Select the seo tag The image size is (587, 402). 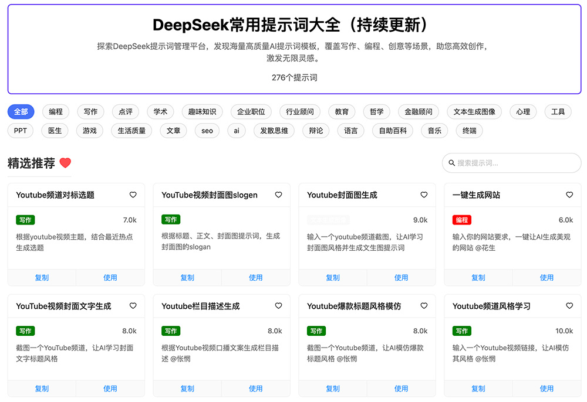(207, 131)
